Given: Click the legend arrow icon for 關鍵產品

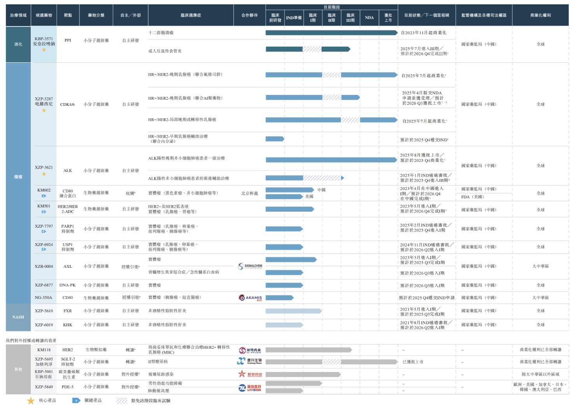Looking at the screenshot, I should click(x=76, y=400).
